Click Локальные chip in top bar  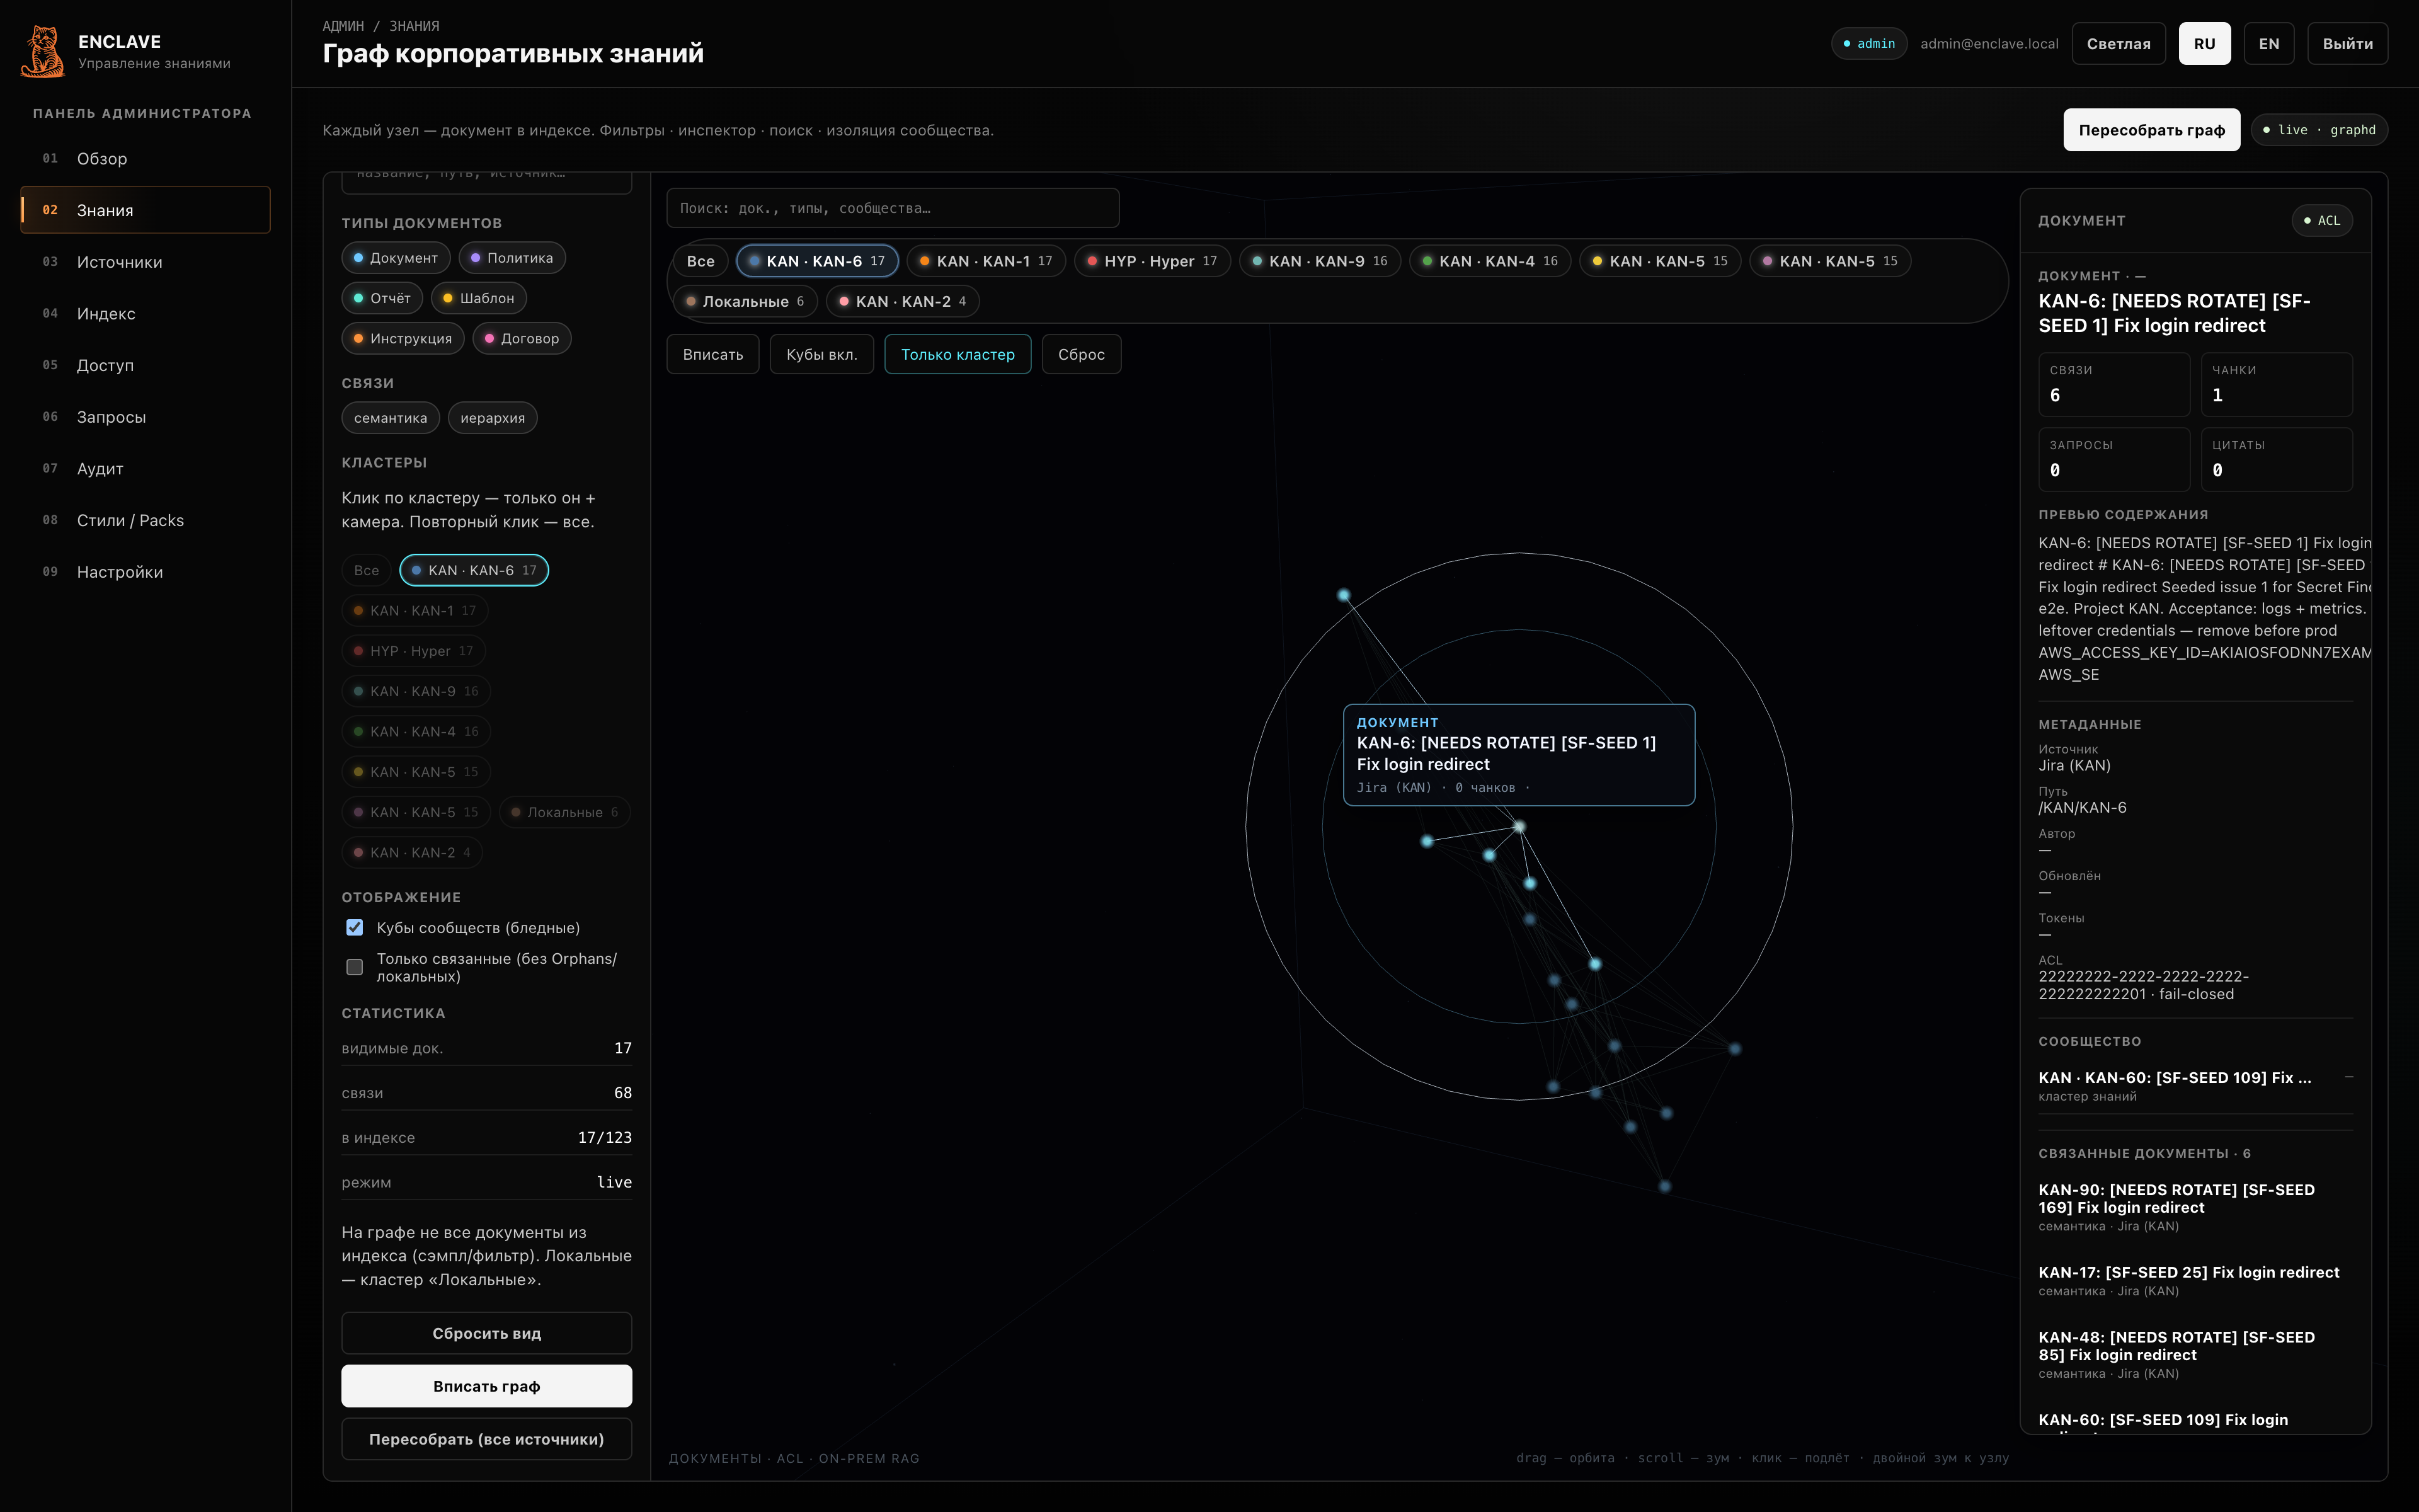pyautogui.click(x=745, y=301)
